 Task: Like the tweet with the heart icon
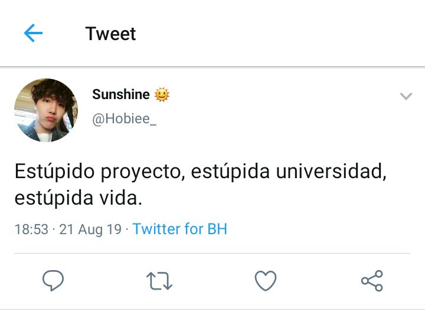pyautogui.click(x=266, y=281)
